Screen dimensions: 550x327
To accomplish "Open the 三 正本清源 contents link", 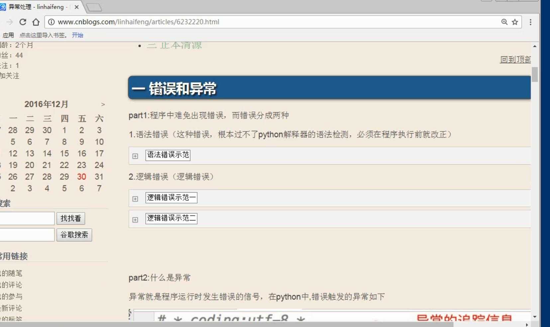I will (174, 45).
